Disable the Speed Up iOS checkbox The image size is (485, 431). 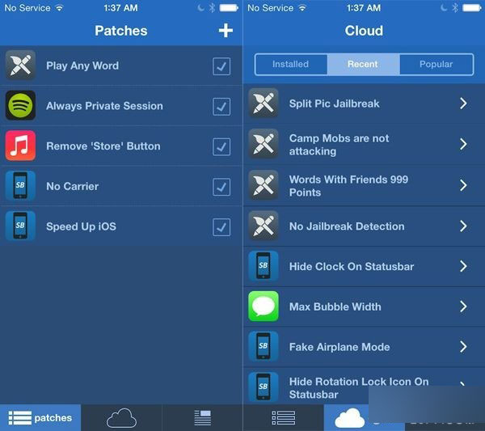(221, 227)
